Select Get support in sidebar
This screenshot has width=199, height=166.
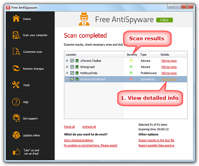pos(30,118)
